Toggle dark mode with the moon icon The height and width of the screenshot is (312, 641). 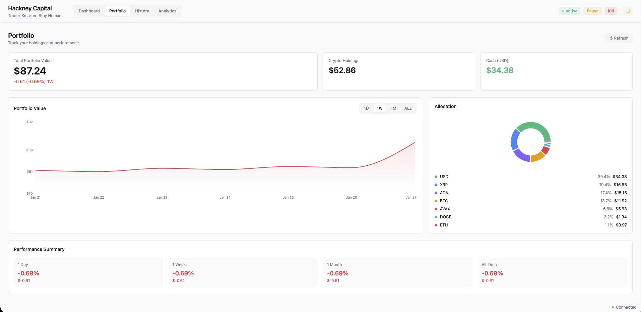[x=628, y=11]
